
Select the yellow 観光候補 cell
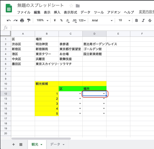click(47, 84)
